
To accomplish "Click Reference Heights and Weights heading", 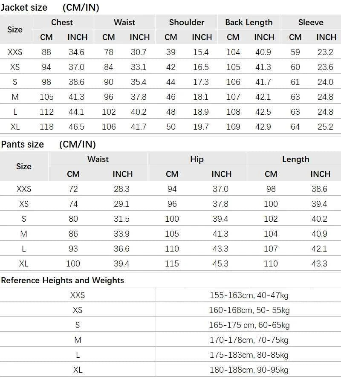I will coord(62,281).
